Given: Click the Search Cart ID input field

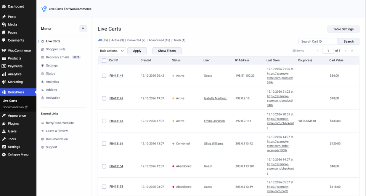Looking at the screenshot, I should click(318, 41).
